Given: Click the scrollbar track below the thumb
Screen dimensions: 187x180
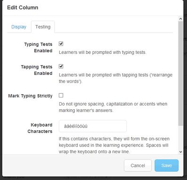Looking at the screenshot, I should click(x=180, y=137).
